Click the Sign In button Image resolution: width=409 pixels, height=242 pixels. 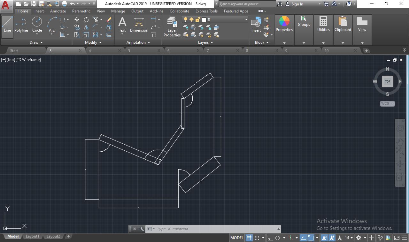coord(297,4)
